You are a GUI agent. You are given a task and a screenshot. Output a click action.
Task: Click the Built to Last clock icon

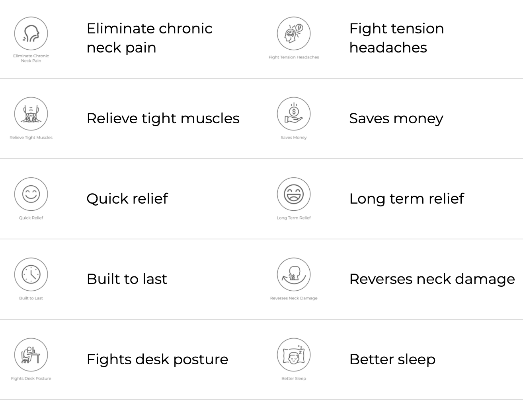pos(31,274)
